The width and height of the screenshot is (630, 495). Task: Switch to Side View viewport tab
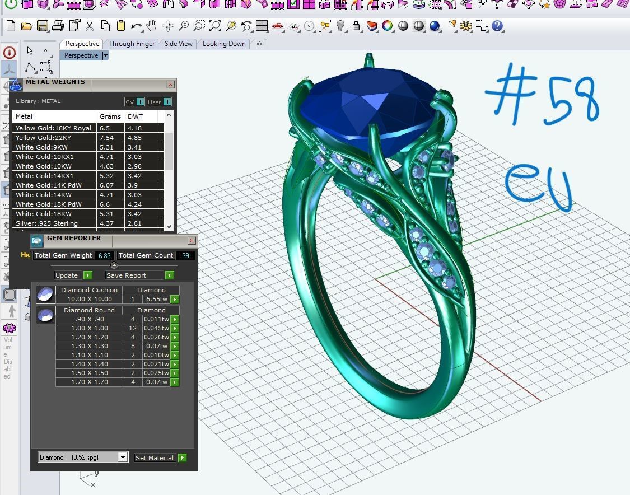pos(179,43)
